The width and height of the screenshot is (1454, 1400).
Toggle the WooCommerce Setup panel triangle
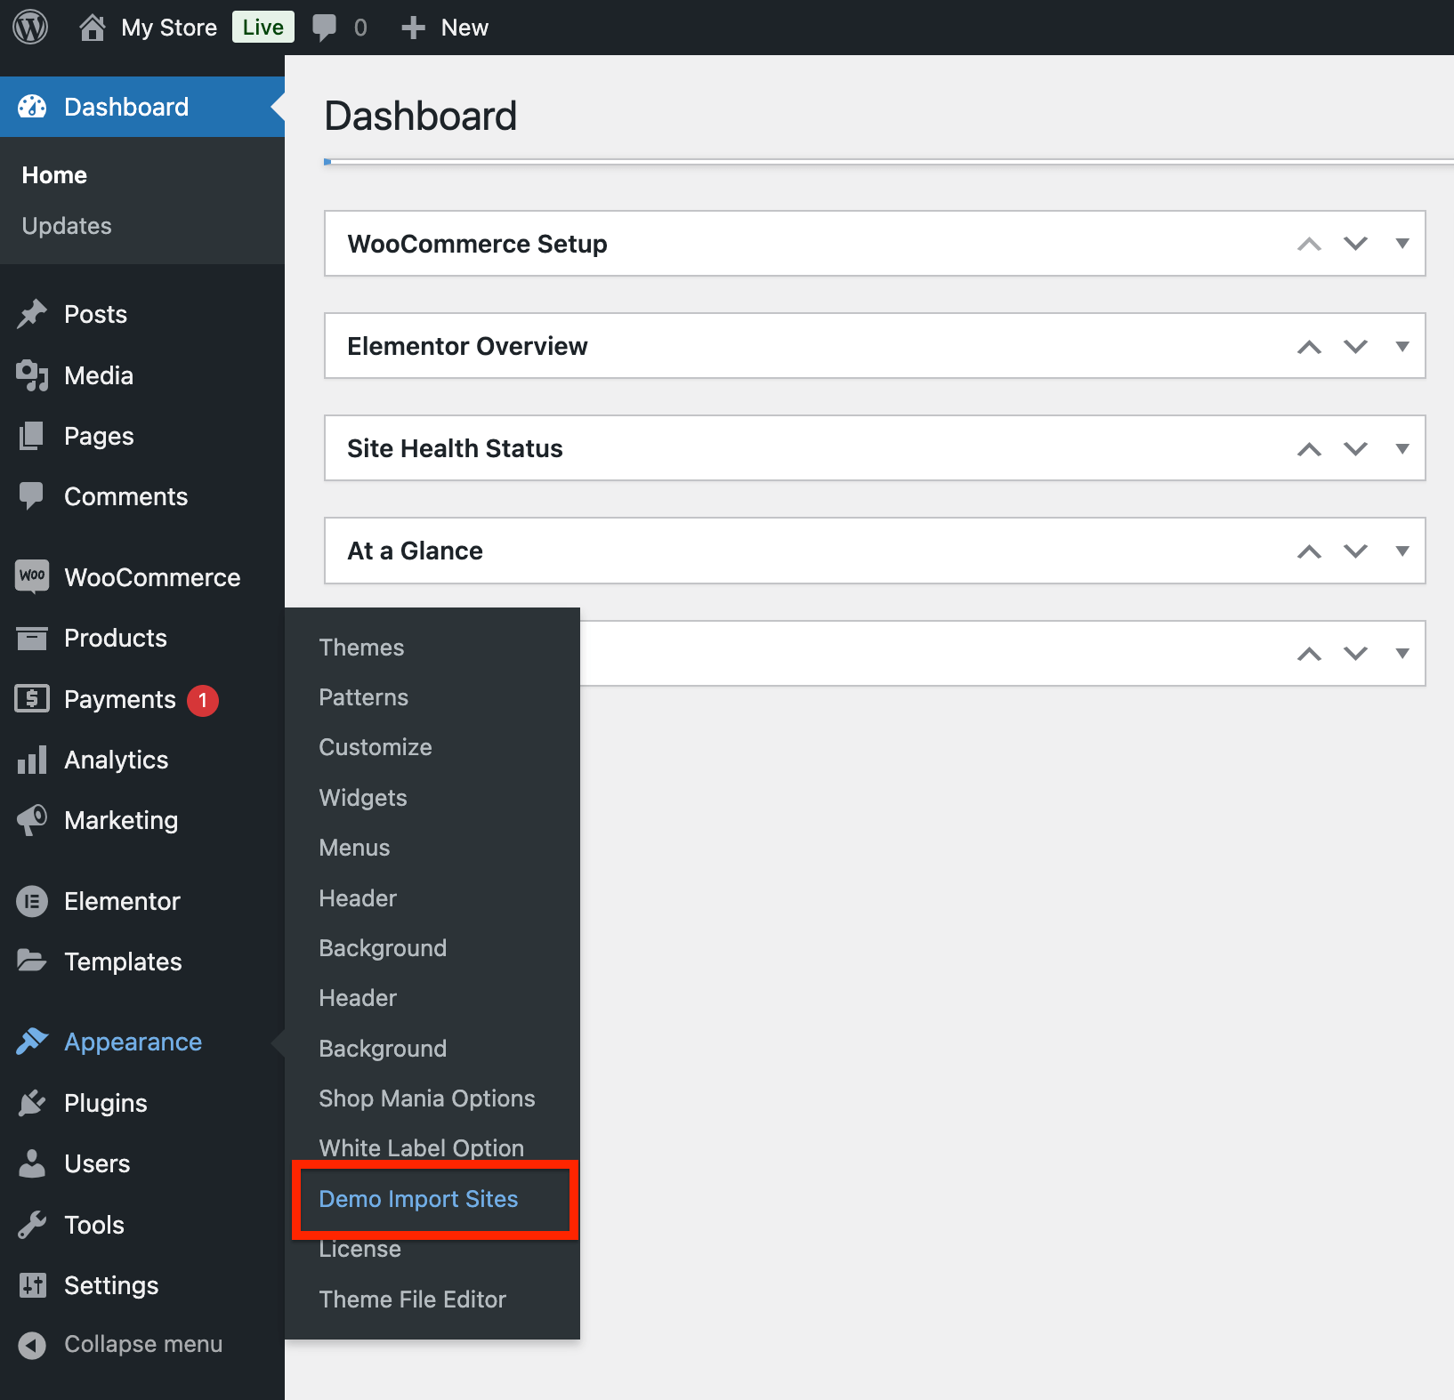pyautogui.click(x=1402, y=244)
